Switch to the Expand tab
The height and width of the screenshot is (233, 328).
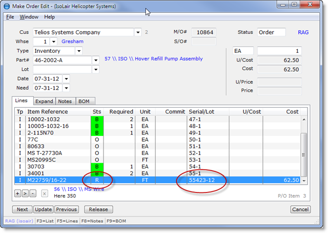coord(44,101)
